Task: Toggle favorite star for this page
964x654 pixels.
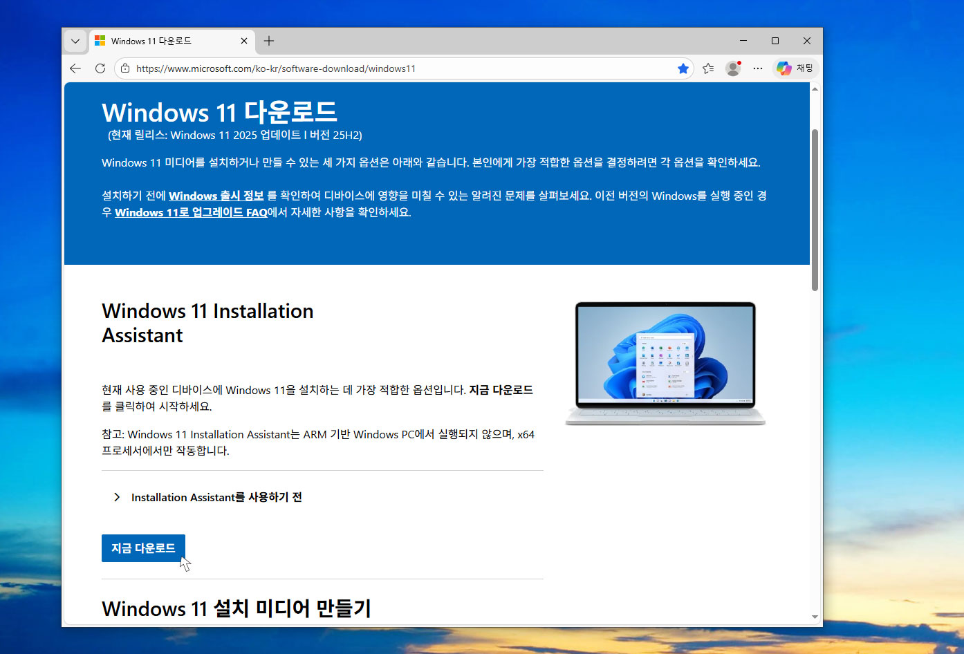Action: (x=683, y=68)
